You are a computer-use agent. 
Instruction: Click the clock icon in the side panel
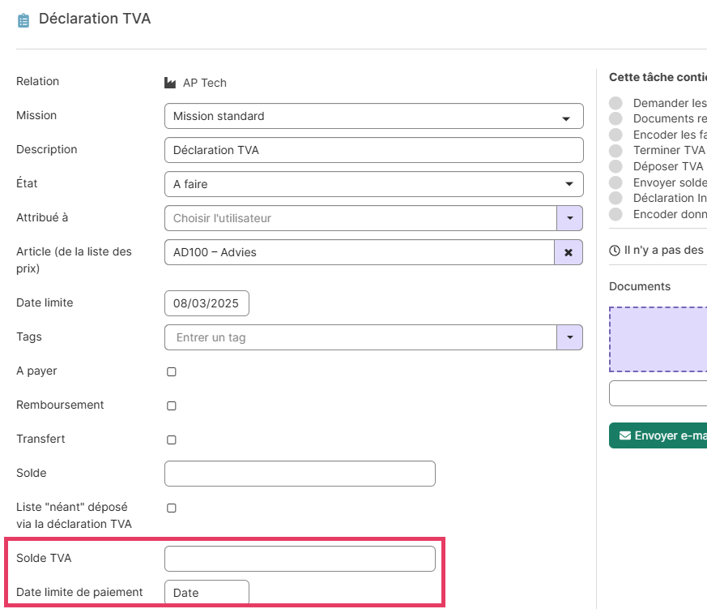click(x=614, y=251)
